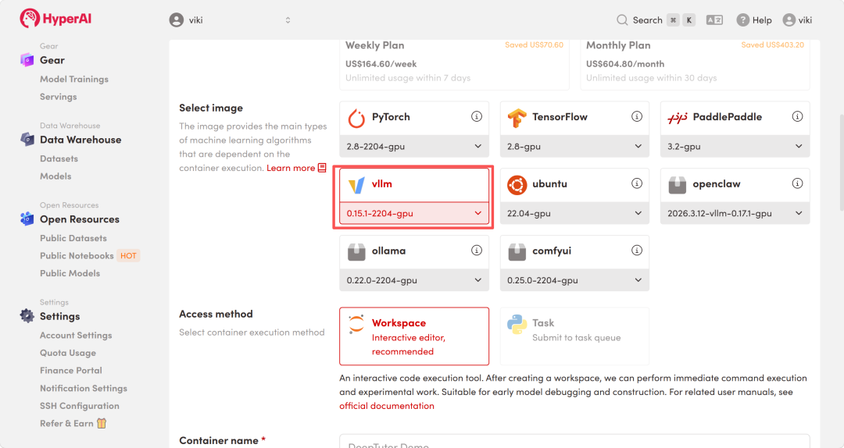844x448 pixels.
Task: Show info for the PaddlePaddle image
Action: tap(797, 116)
